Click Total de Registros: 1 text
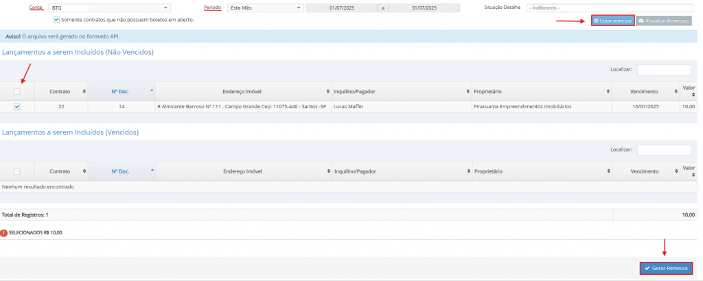Image resolution: width=703 pixels, height=281 pixels. pyautogui.click(x=25, y=215)
